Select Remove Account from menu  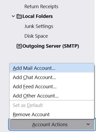click(x=52, y=115)
